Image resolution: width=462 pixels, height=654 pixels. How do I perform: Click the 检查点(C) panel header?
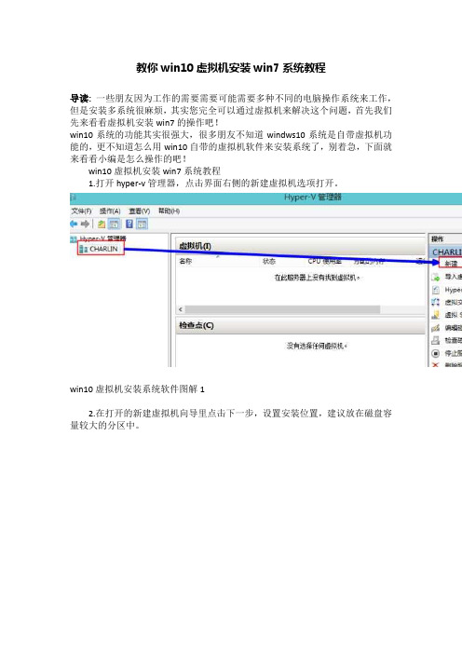(300, 326)
